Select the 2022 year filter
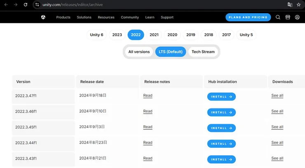This screenshot has height=168, width=305. pos(136,35)
